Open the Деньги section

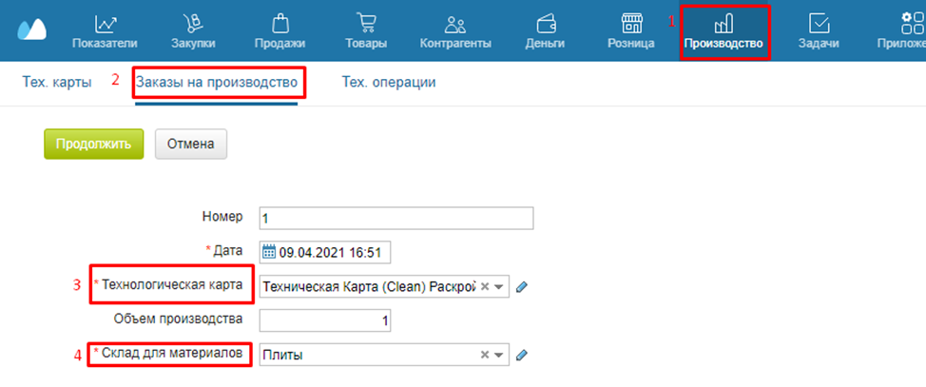point(545,32)
